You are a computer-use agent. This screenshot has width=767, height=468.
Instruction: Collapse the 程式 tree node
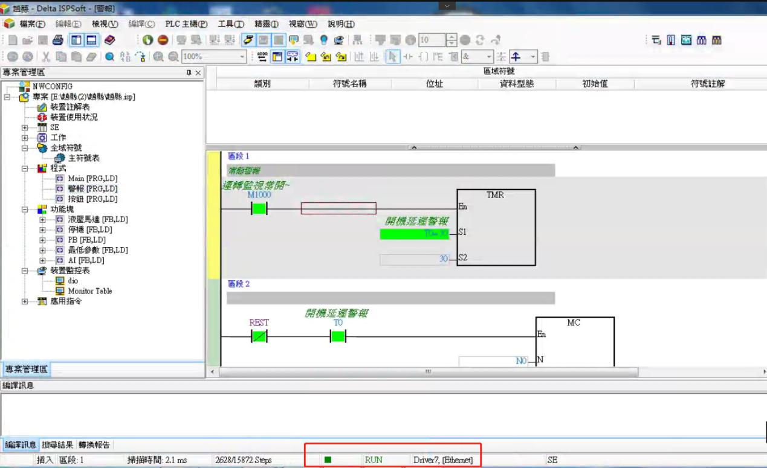coord(25,168)
